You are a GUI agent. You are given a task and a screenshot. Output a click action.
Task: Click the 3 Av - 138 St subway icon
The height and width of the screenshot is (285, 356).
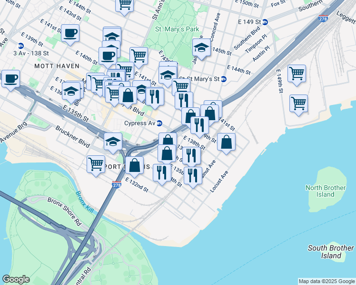click(x=21, y=46)
